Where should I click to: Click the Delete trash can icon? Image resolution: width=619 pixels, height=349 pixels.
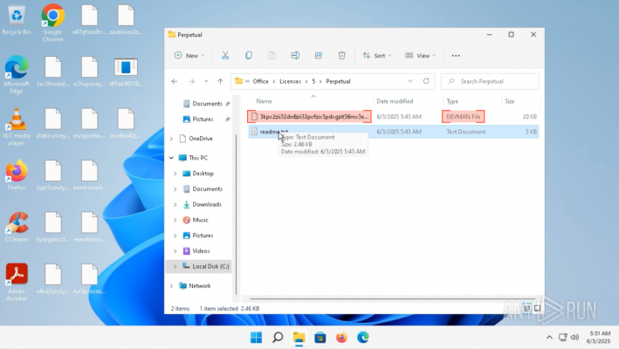(x=341, y=56)
